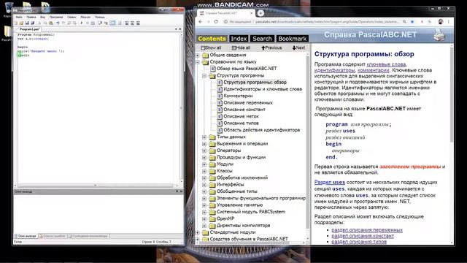Collapse the Структура программы tree node
Image resolution: width=467 pixels, height=263 pixels.
[204, 76]
